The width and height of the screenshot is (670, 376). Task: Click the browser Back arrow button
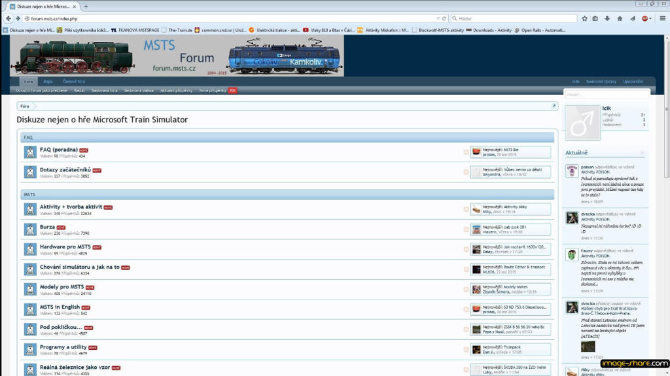coord(8,18)
